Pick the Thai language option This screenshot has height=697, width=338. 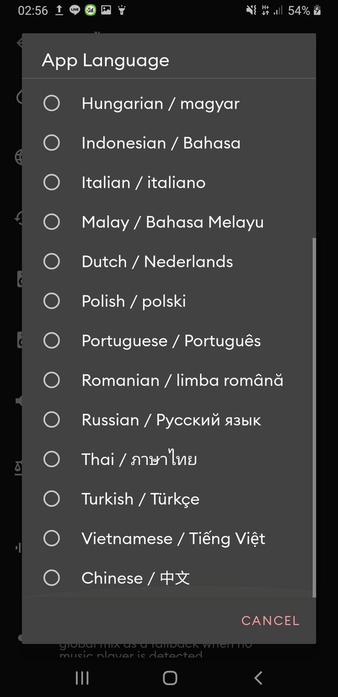click(x=52, y=459)
